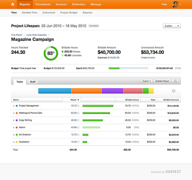
Task: Switch to the Staff tab
Action: [x=33, y=82]
